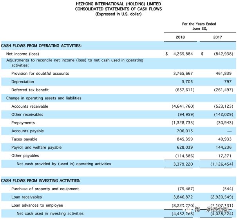Screen dimensions: 237x220
Task: Select the 2018 column header
Action: pyautogui.click(x=180, y=37)
